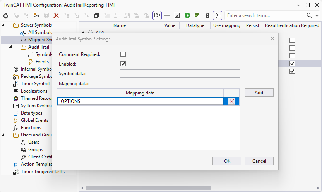Check the Comment Required checkbox
Image resolution: width=322 pixels, height=192 pixels.
pos(123,54)
